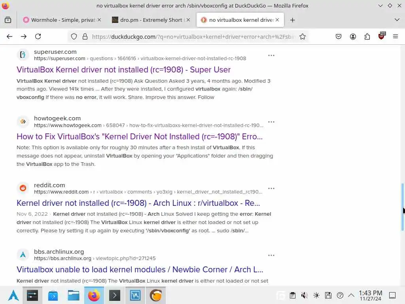Open a new tab with plus button

click(x=292, y=20)
